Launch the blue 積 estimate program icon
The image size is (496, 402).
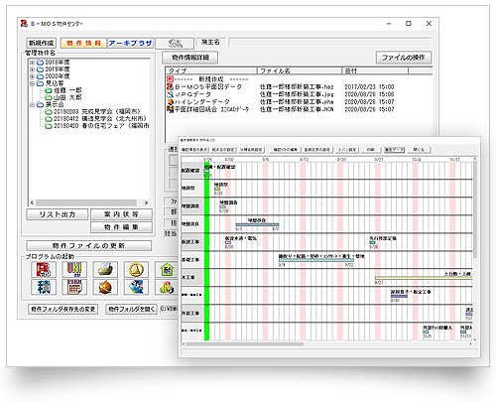tap(44, 287)
